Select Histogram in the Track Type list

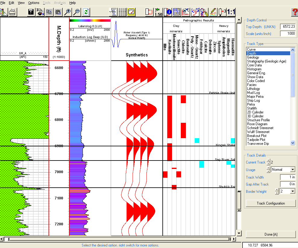pyautogui.click(x=268, y=69)
